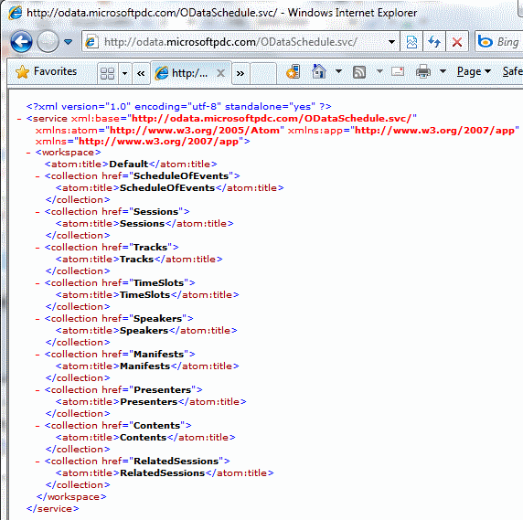The height and width of the screenshot is (520, 523).
Task: Click the greyed Forward navigation button
Action: click(48, 42)
